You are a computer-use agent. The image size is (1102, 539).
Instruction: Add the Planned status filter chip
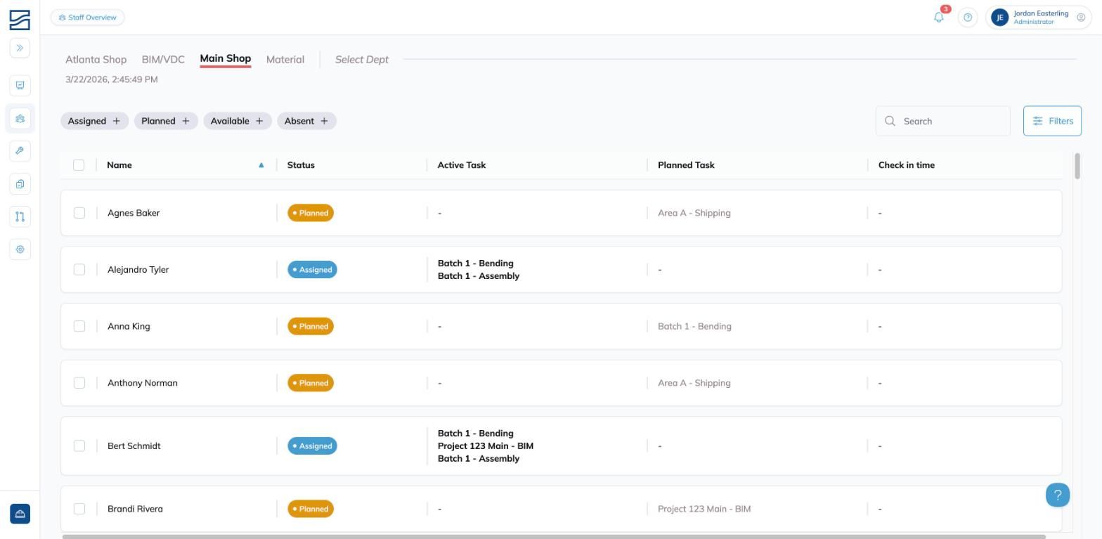click(x=166, y=121)
